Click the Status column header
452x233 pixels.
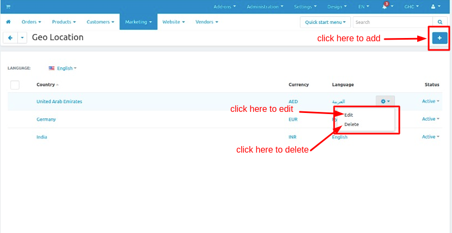432,85
